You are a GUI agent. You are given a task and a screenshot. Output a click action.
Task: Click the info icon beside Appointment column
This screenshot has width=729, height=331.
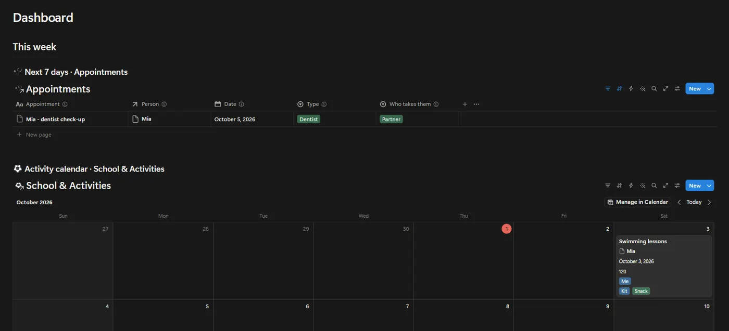65,104
